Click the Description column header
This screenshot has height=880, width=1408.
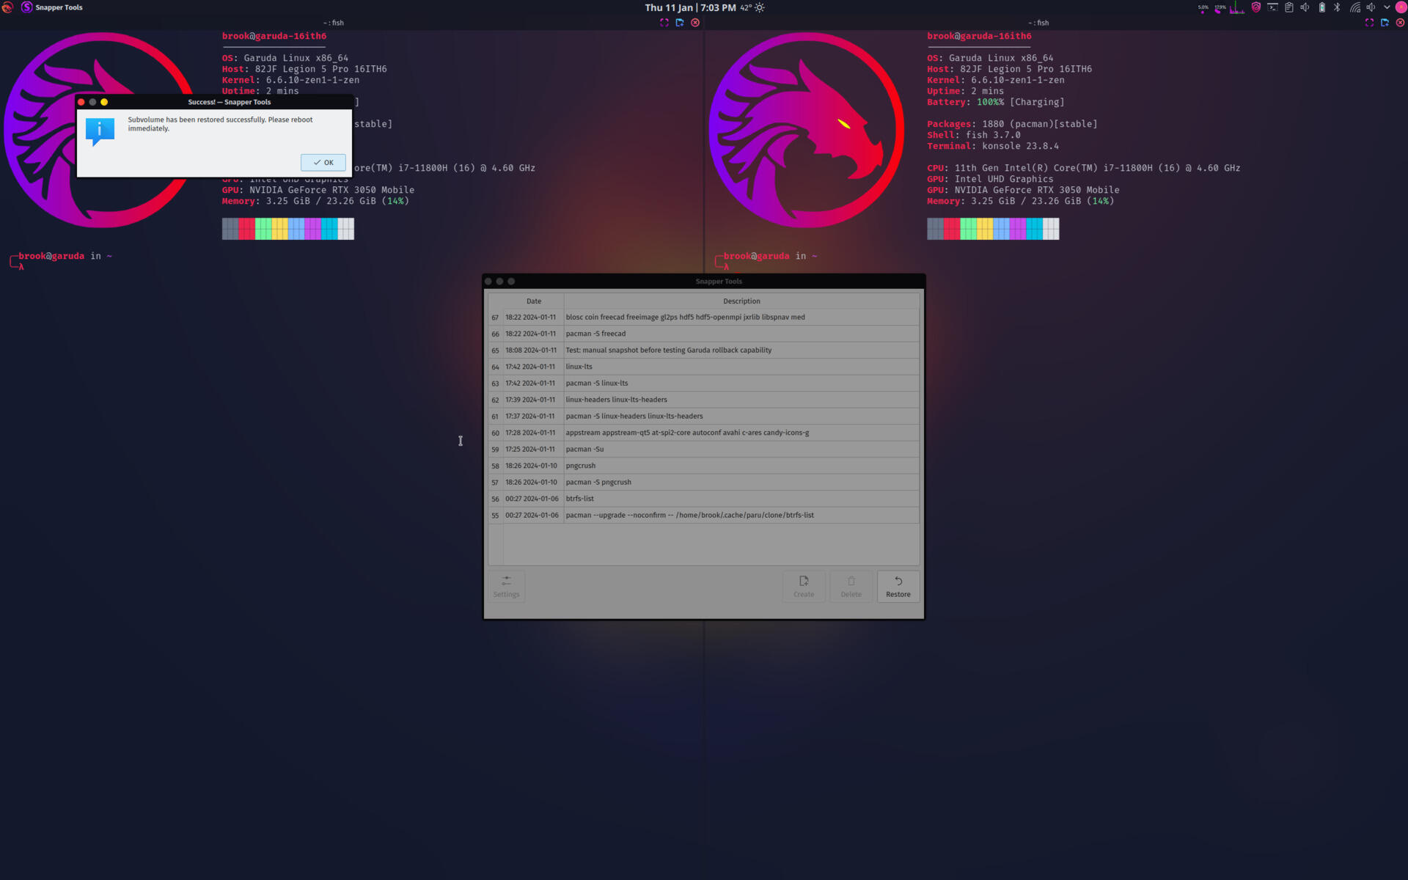(741, 301)
